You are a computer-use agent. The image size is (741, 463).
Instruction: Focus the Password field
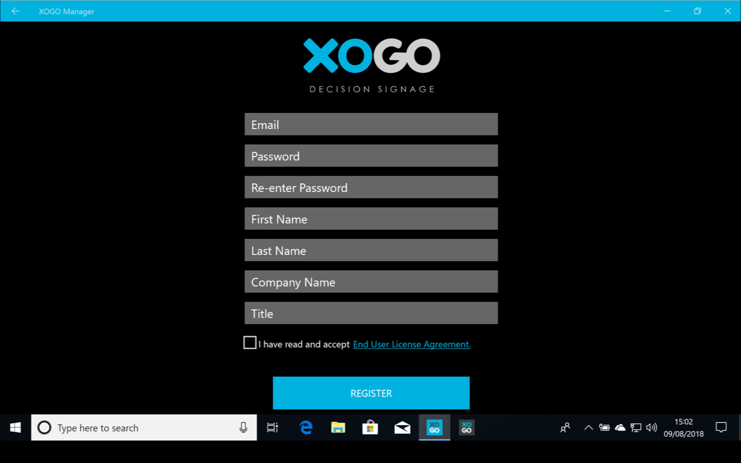pos(371,156)
